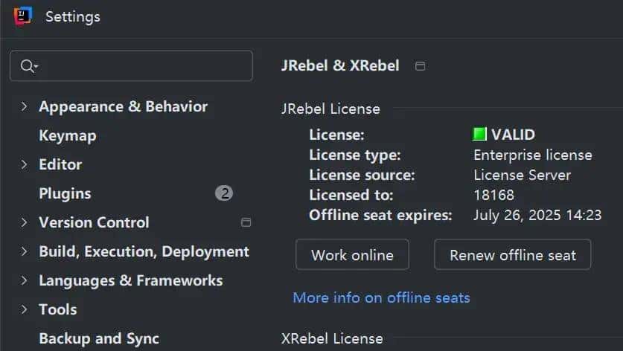
Task: Click the project-level icon beside Version Control
Action: point(246,222)
